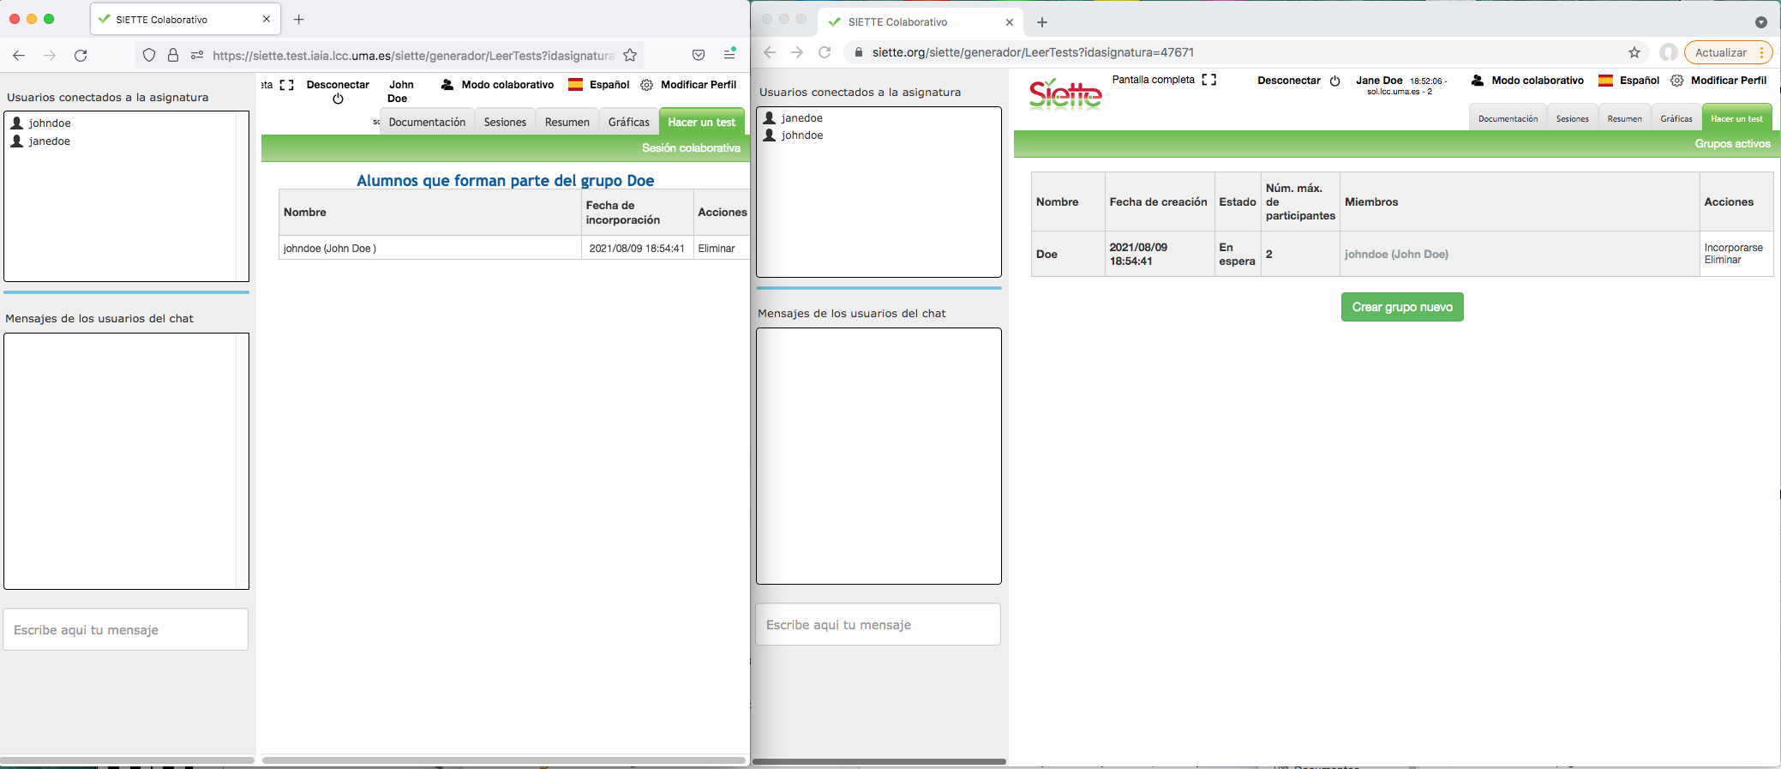Image resolution: width=1781 pixels, height=769 pixels.
Task: Open Sesiones tab in Firefox window
Action: (x=505, y=122)
